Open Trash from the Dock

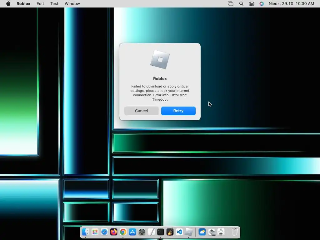pyautogui.click(x=235, y=232)
